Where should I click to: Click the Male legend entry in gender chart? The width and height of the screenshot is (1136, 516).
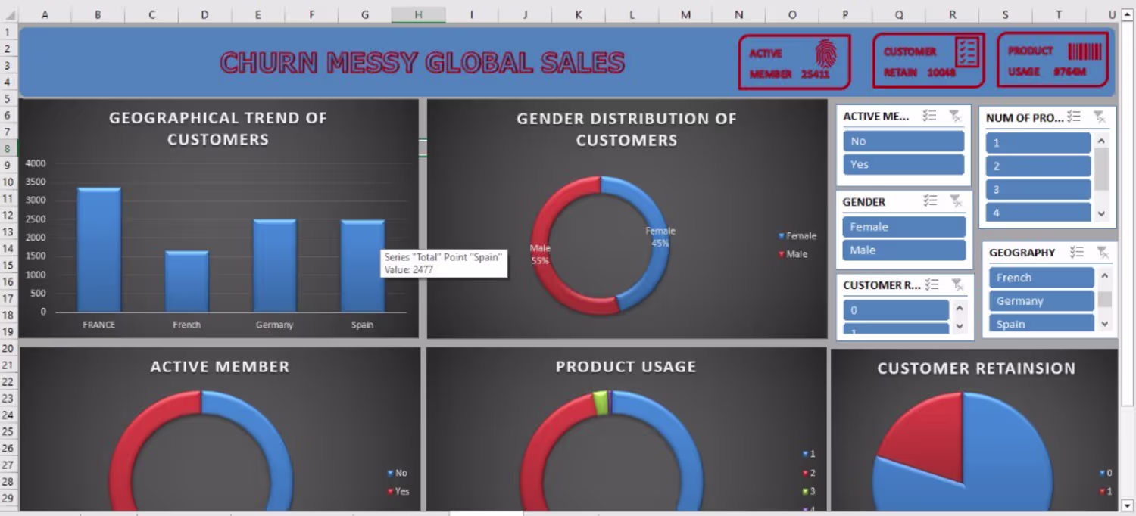(793, 254)
